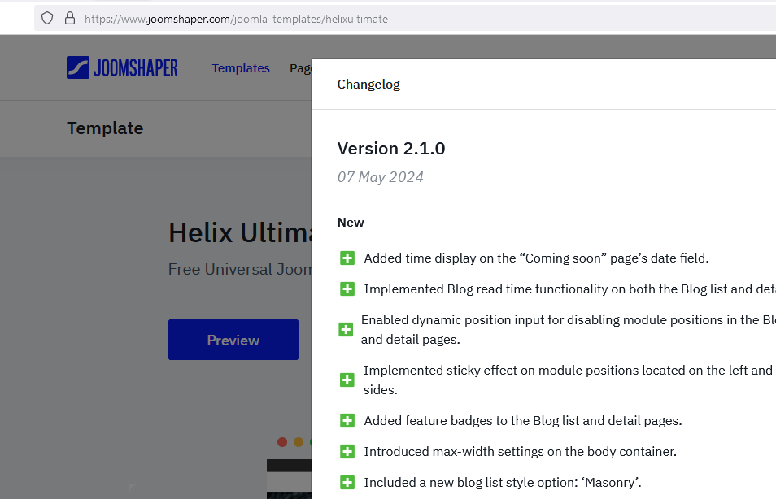Viewport: 776px width, 499px height.
Task: Click "Added time display on the Coming soon" text
Action: 537,258
